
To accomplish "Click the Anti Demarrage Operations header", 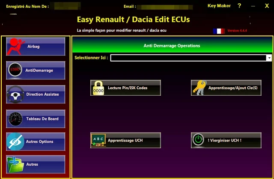I will (x=172, y=46).
